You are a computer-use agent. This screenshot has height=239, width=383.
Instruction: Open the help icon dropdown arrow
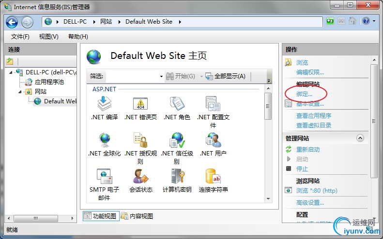pos(374,21)
